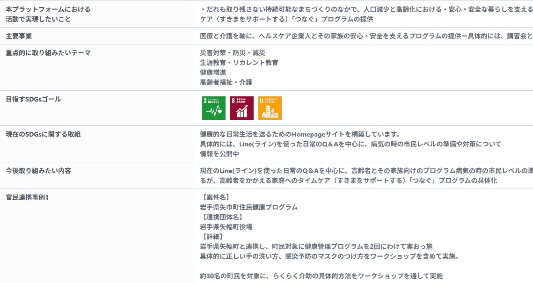This screenshot has height=283, width=533.
Task: Click the 【連携団体名】 heading text
Action: (x=223, y=218)
